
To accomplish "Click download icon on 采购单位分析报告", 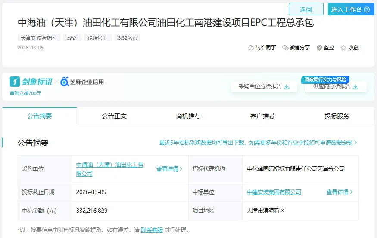I will point(287,87).
